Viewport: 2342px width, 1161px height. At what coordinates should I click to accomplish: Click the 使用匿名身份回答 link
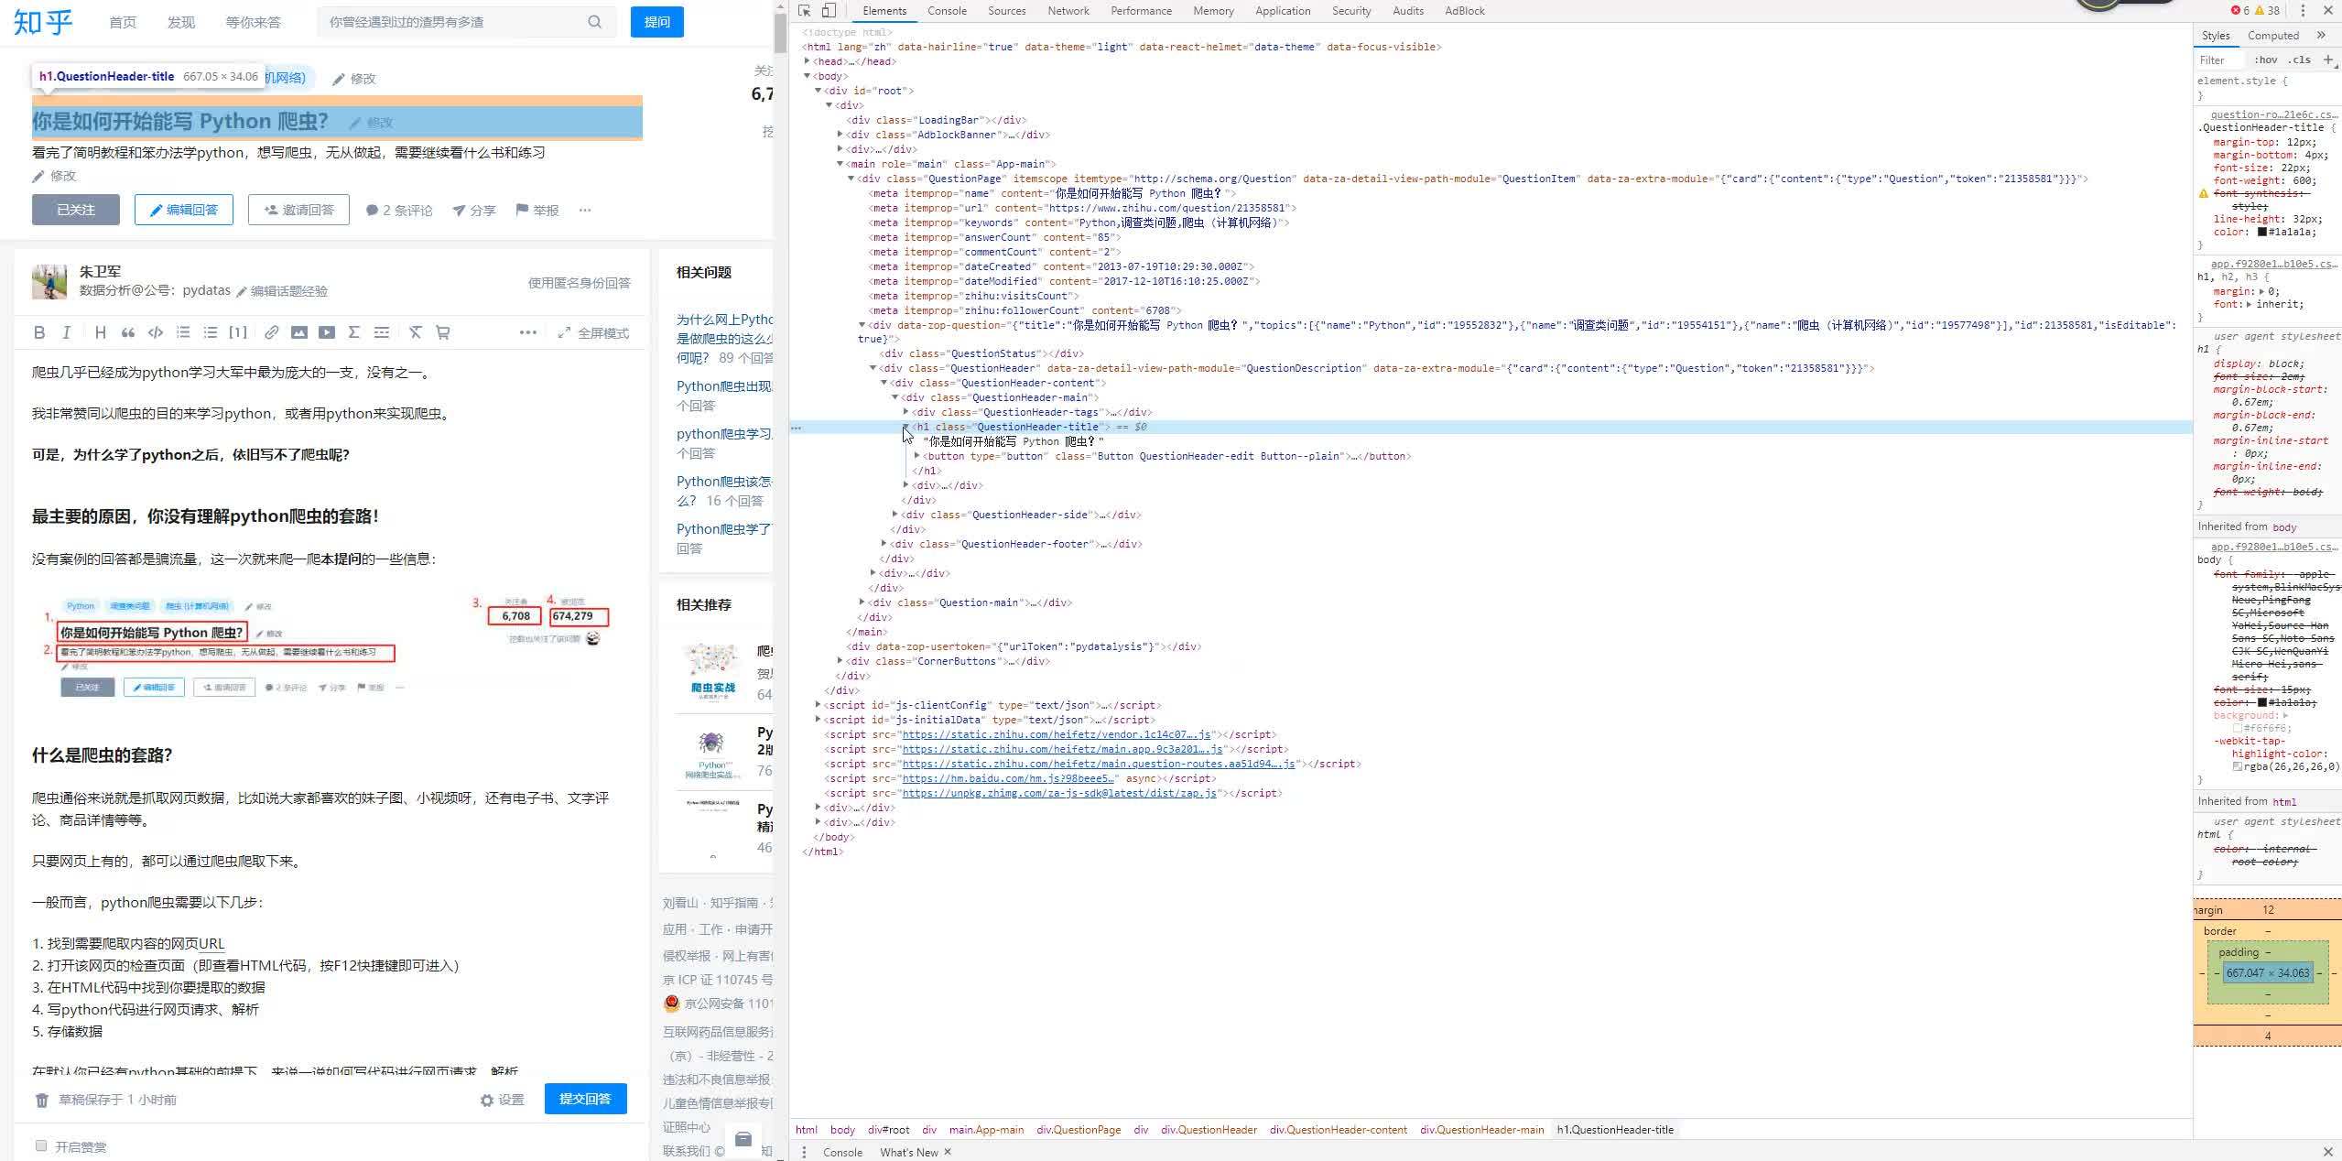(x=579, y=283)
